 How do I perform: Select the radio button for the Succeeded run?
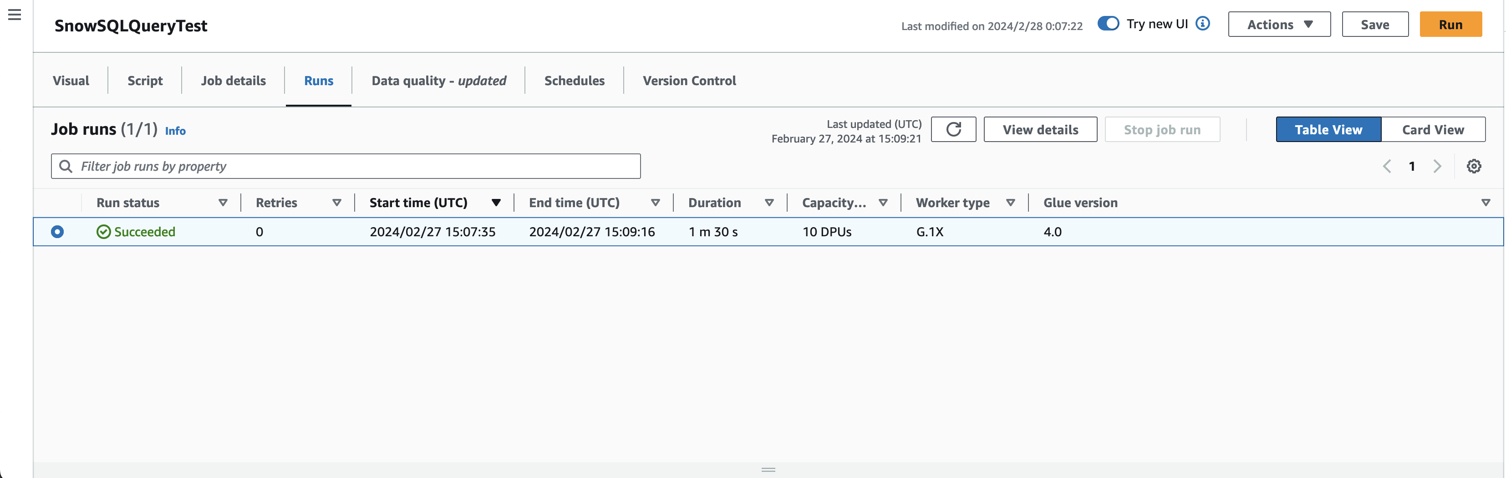point(57,231)
